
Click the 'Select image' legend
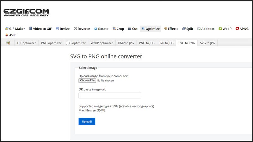pos(88,68)
